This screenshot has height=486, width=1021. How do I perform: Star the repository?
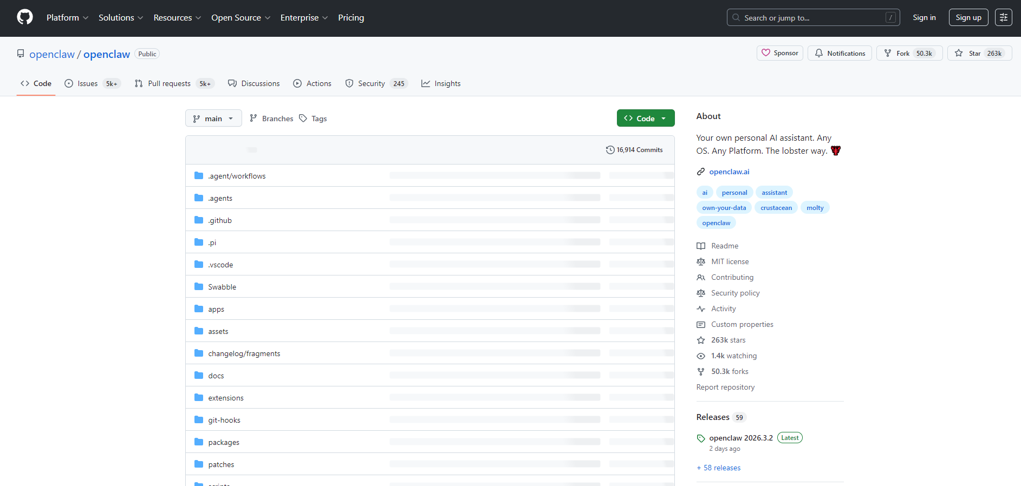coord(979,53)
